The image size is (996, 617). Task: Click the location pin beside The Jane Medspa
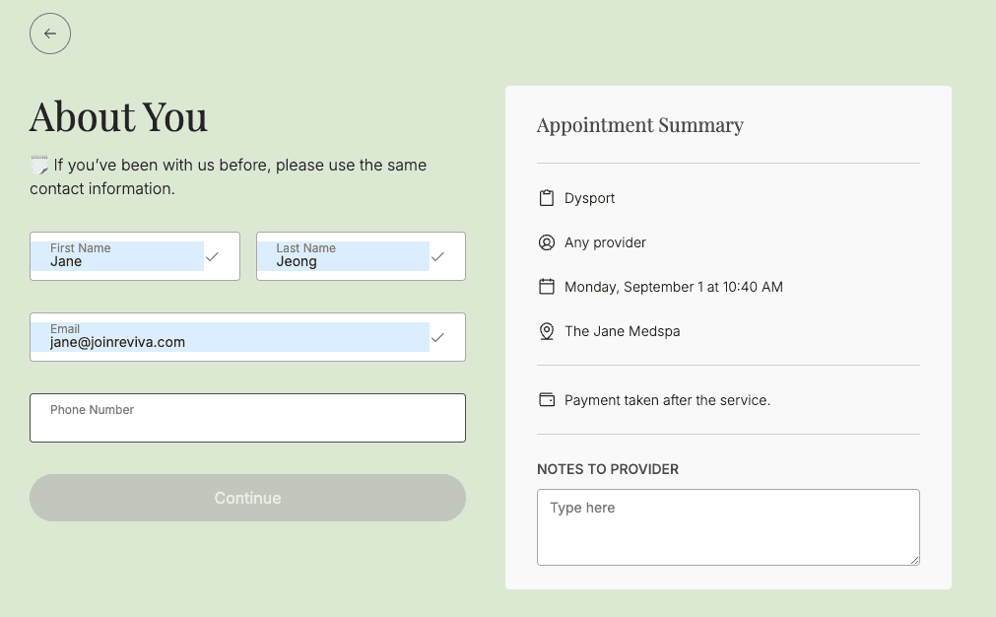pos(547,331)
